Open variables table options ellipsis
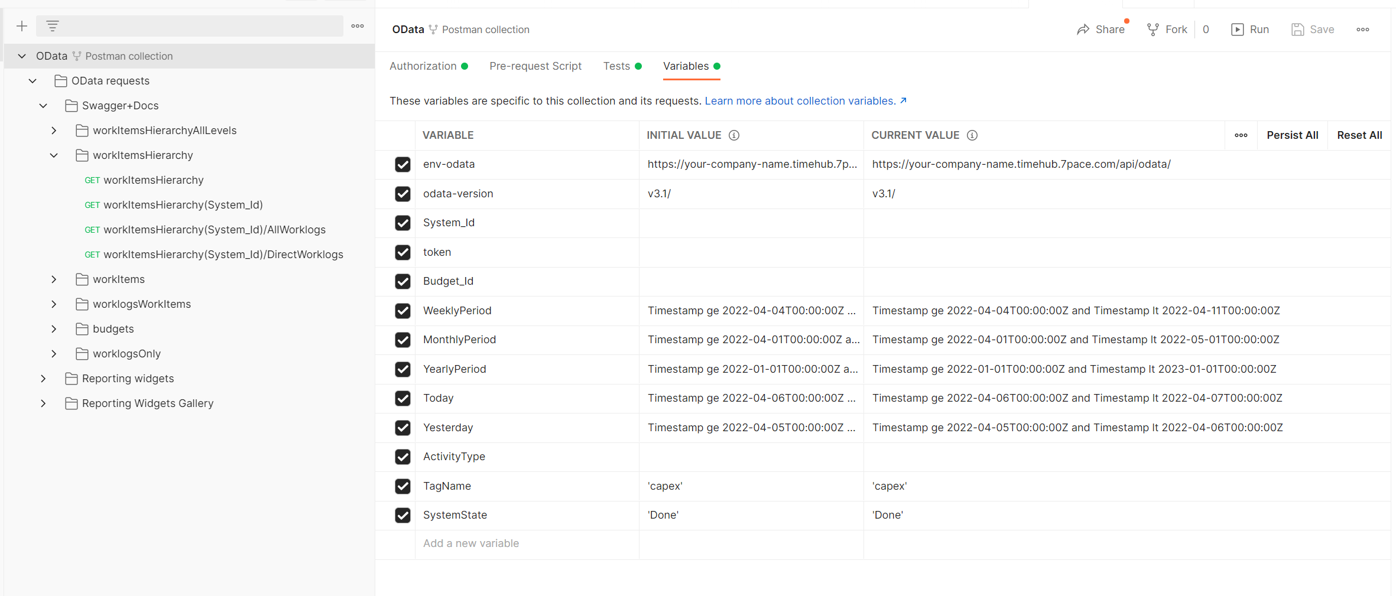 [x=1241, y=135]
